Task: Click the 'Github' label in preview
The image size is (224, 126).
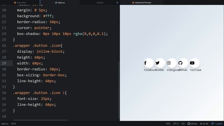Action: point(183,70)
